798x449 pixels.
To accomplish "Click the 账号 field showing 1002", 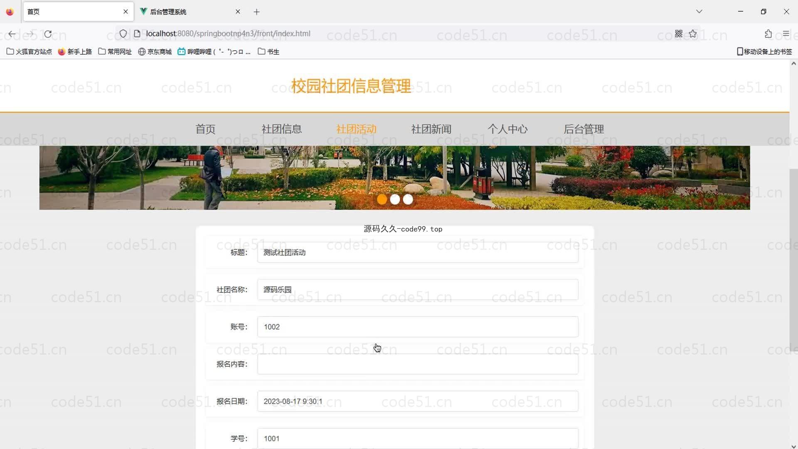I will (418, 327).
